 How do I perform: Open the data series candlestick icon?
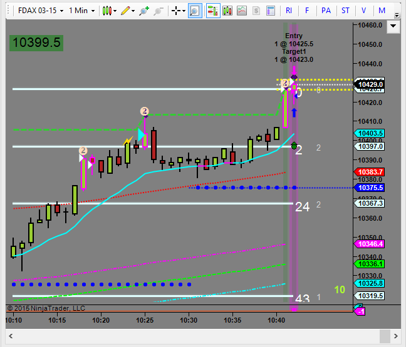coord(227,11)
